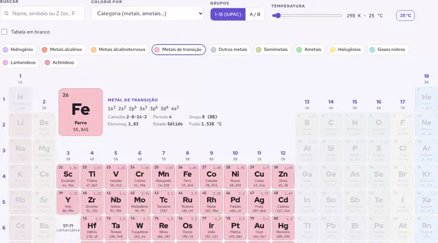Select the V Vanádio element cell
The width and height of the screenshot is (438, 243).
(x=116, y=176)
